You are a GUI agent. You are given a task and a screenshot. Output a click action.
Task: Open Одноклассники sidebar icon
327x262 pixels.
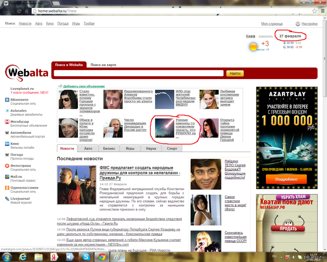[7, 188]
